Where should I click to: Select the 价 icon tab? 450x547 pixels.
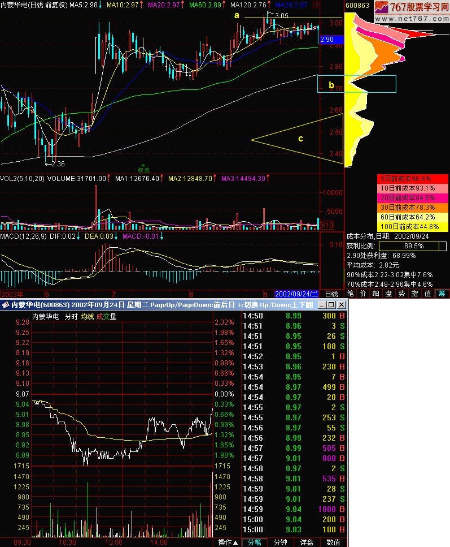[x=363, y=294]
